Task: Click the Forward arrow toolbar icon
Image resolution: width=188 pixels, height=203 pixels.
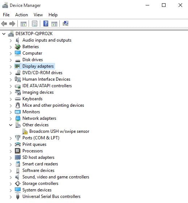Action: [x=12, y=24]
